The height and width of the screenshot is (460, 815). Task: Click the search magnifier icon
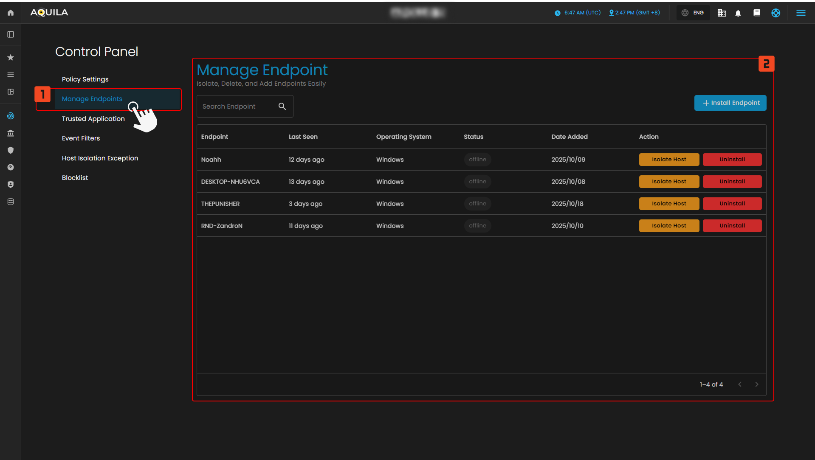click(x=282, y=106)
